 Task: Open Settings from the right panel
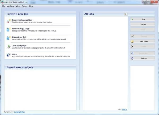143,58
